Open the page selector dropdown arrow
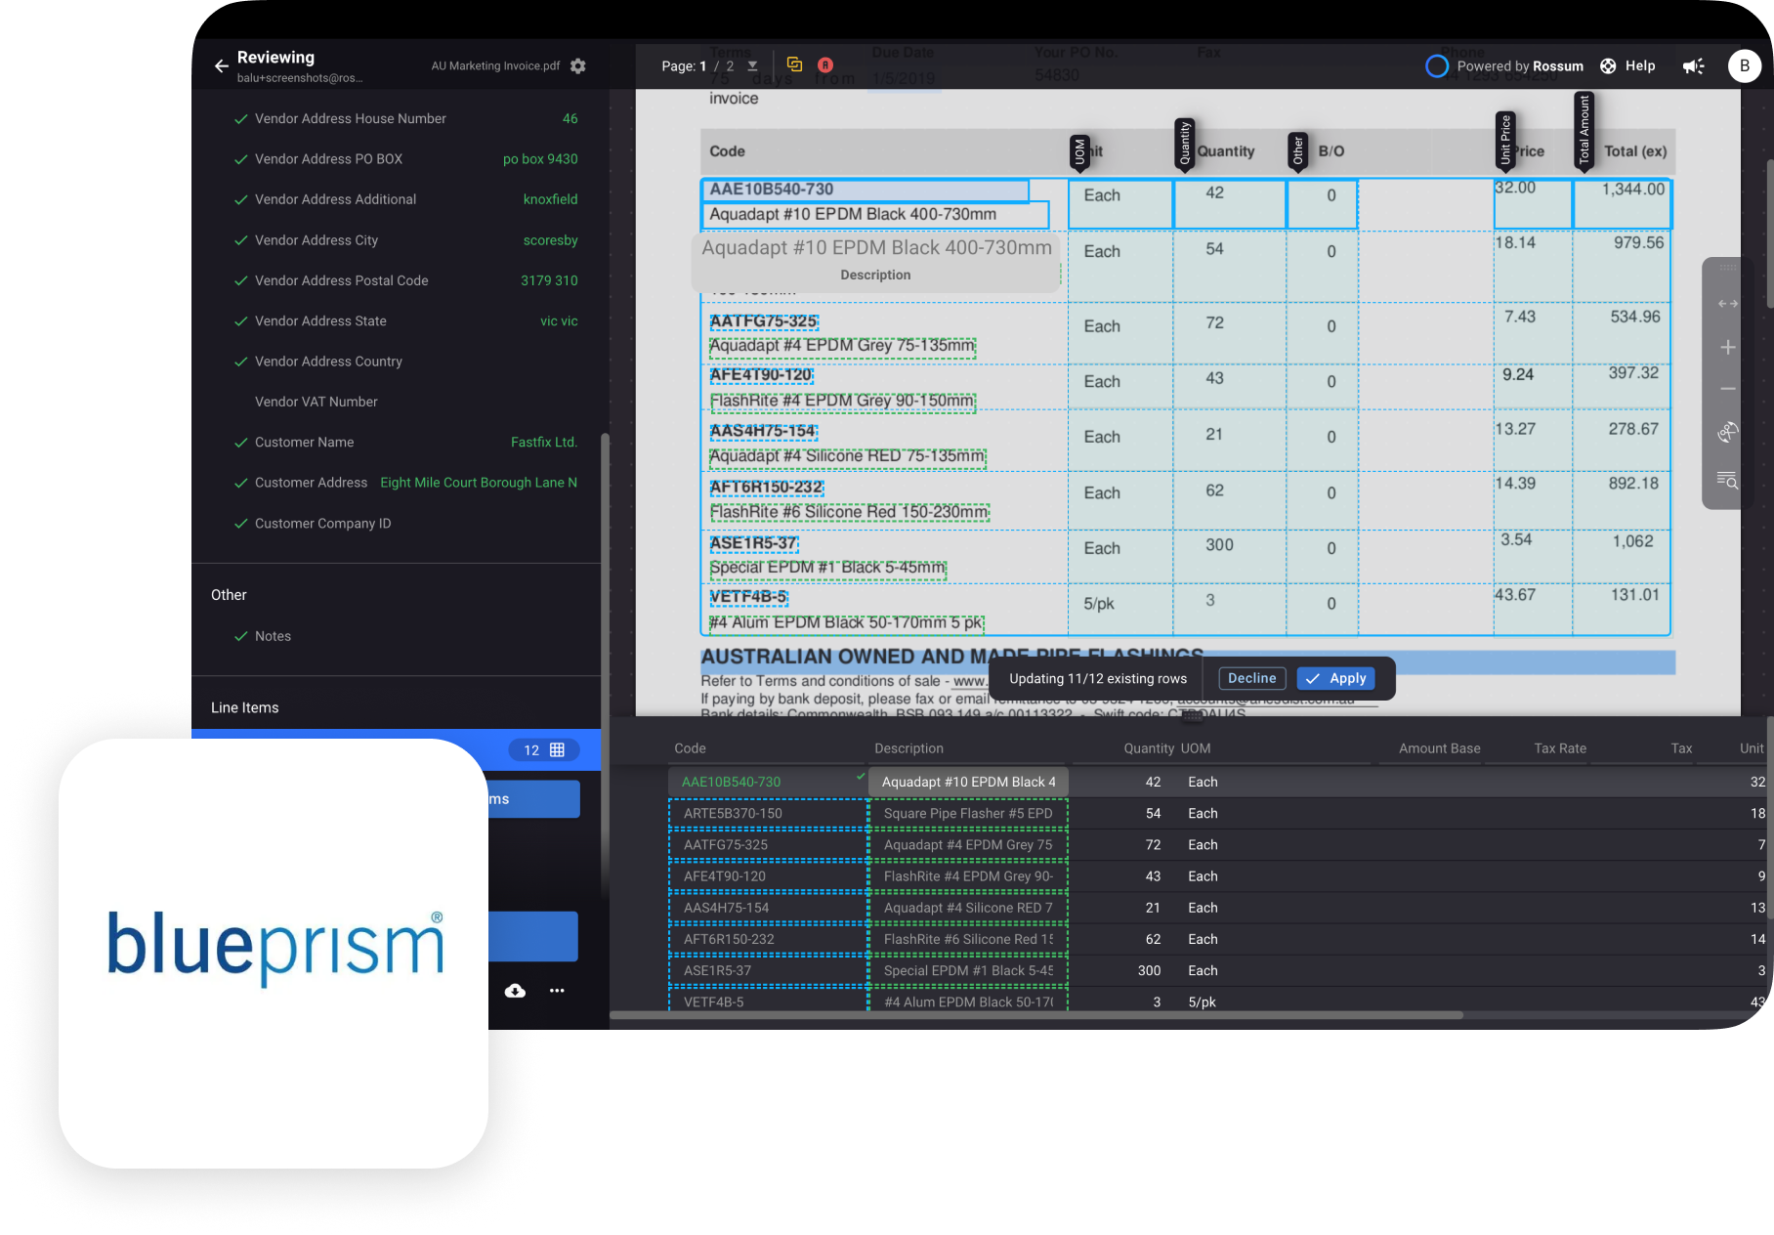Viewport: 1774px width, 1235px height. coord(751,65)
